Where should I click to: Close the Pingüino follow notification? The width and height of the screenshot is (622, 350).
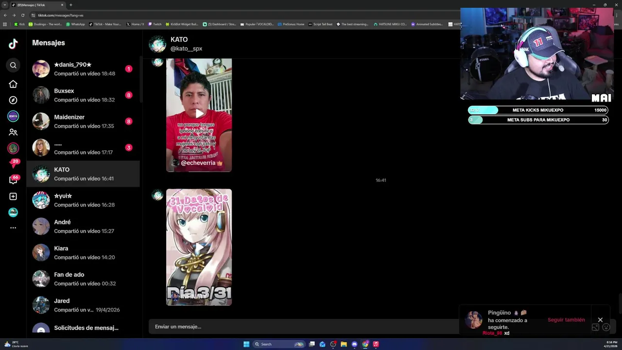[600, 320]
